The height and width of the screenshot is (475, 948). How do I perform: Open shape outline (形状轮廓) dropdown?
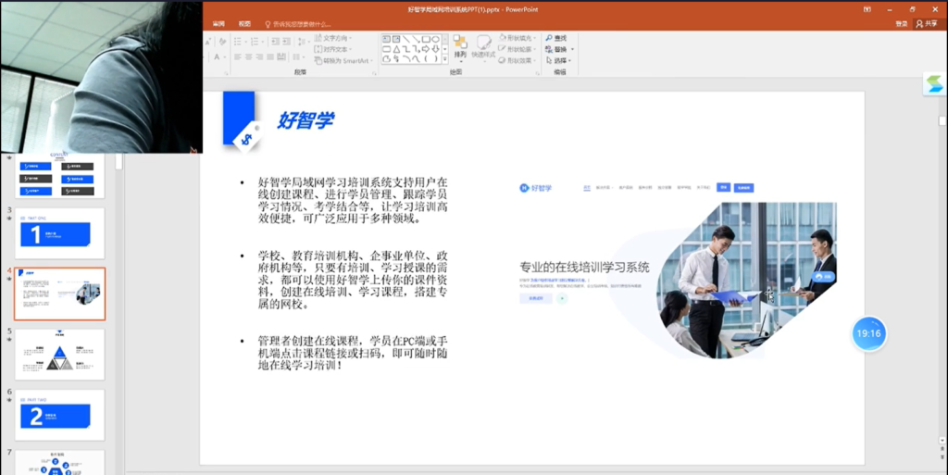click(x=518, y=49)
